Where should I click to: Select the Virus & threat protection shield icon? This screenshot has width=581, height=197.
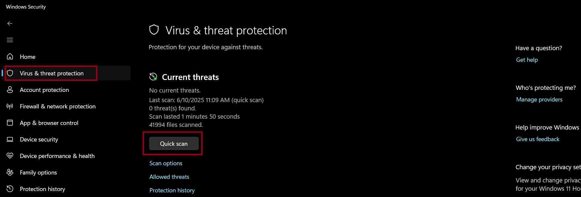(x=10, y=73)
